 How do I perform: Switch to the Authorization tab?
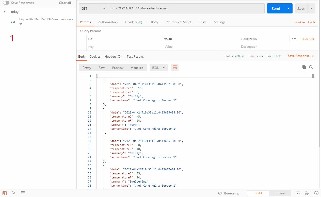click(x=108, y=22)
